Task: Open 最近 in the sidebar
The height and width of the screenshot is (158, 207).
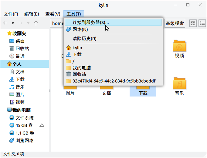Action: pos(17,56)
